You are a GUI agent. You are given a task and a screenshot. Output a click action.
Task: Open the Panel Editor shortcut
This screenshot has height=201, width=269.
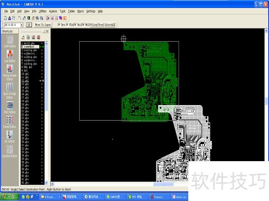(10, 121)
